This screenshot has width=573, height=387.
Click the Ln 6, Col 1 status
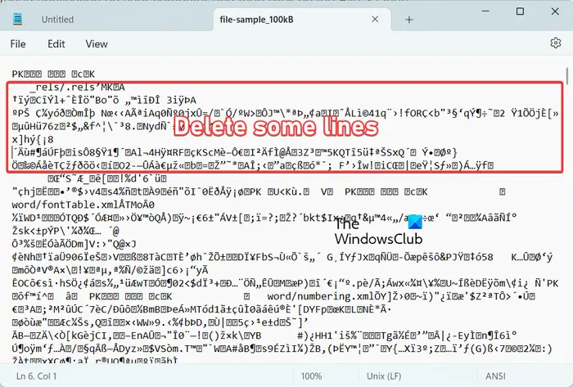click(x=37, y=376)
